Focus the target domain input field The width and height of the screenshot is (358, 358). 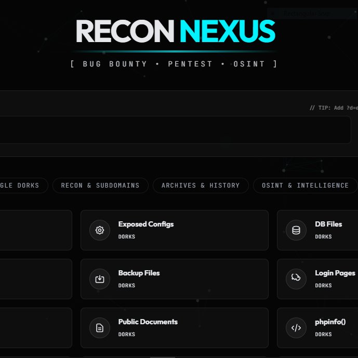(175, 130)
